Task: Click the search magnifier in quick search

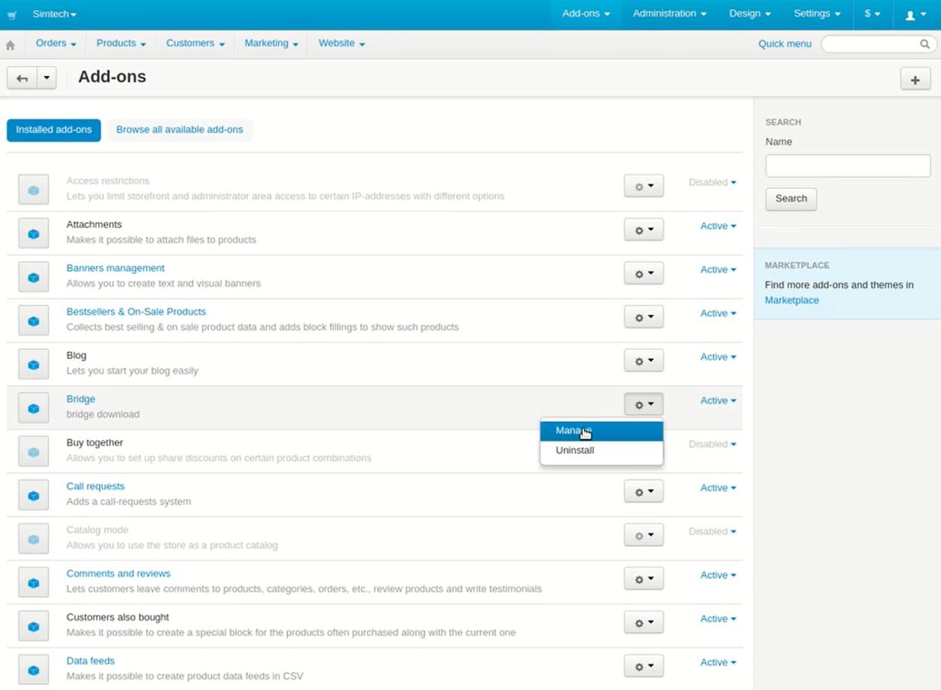Action: 925,44
